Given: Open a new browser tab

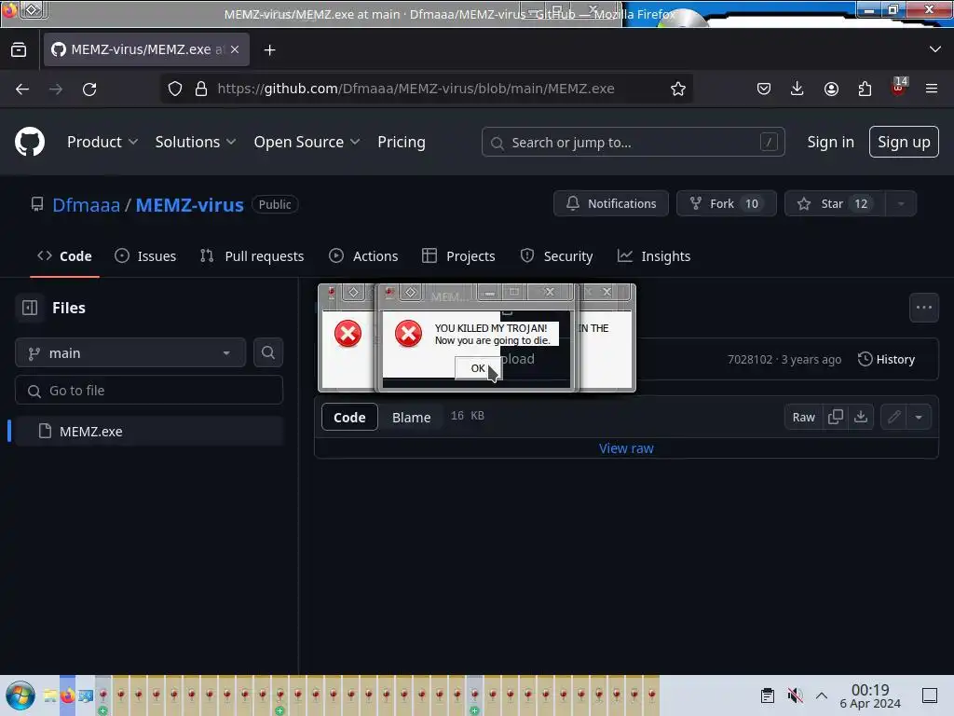Looking at the screenshot, I should pyautogui.click(x=269, y=50).
